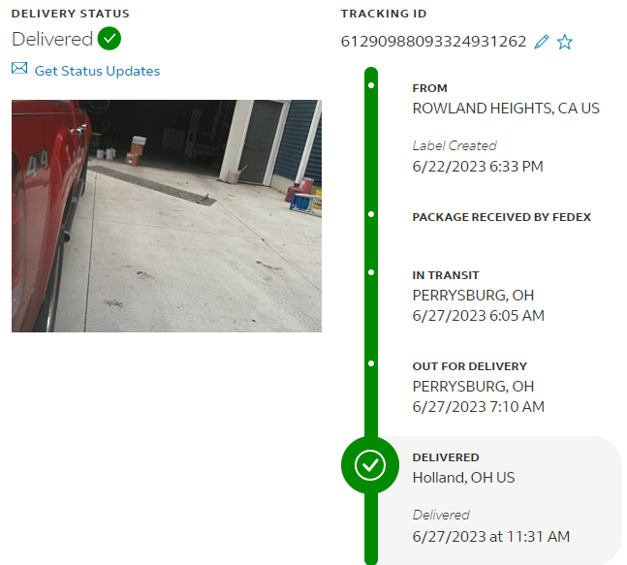Click the large delivered checkmark on timeline
The image size is (627, 565).
click(x=370, y=465)
